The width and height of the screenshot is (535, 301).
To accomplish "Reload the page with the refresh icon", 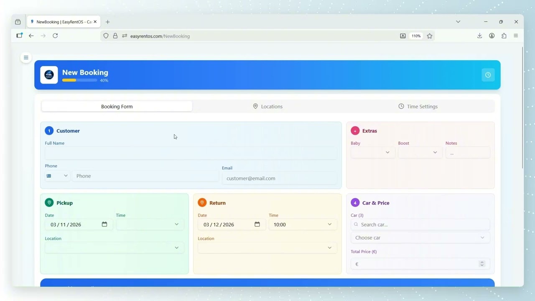I will [55, 36].
